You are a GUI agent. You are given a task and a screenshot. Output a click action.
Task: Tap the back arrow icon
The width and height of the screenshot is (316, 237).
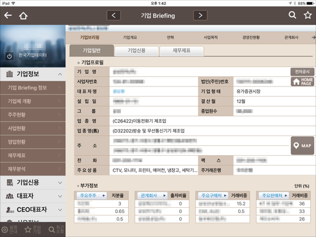pyautogui.click(x=8, y=15)
